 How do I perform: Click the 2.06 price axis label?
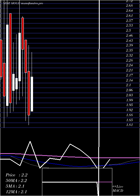129,90
